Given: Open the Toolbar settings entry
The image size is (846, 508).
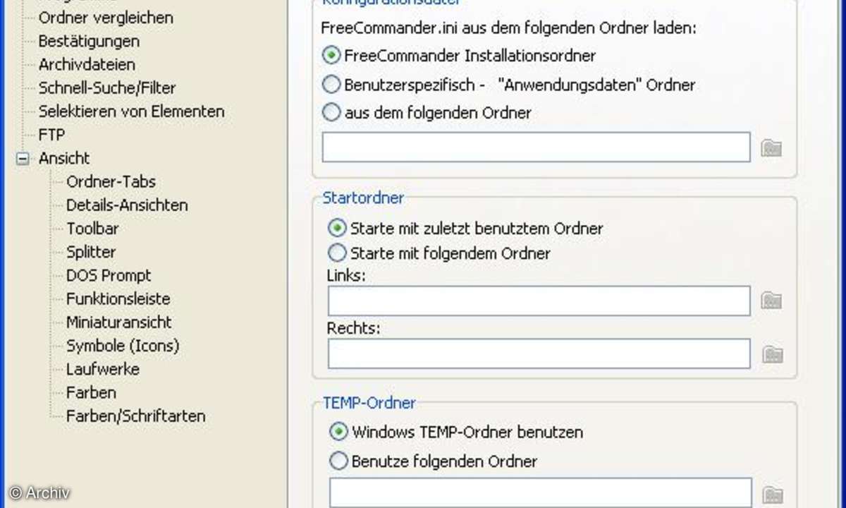Looking at the screenshot, I should click(92, 228).
